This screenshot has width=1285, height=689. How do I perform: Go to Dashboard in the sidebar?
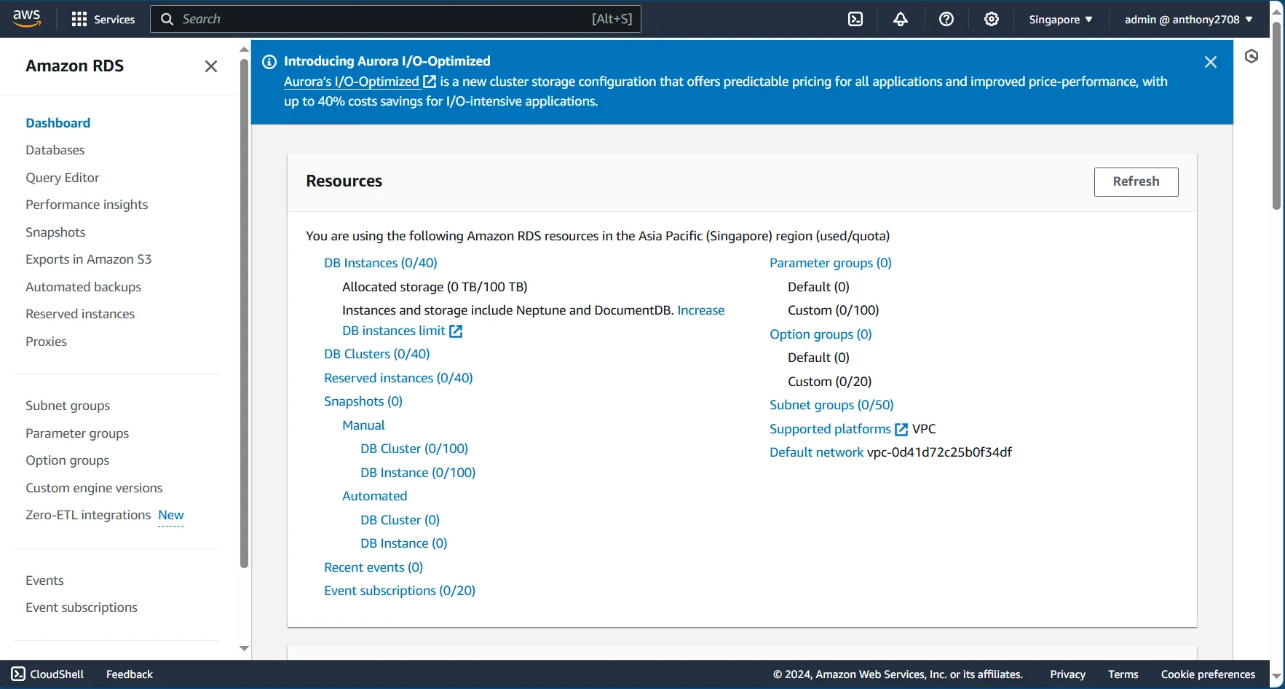click(x=58, y=123)
